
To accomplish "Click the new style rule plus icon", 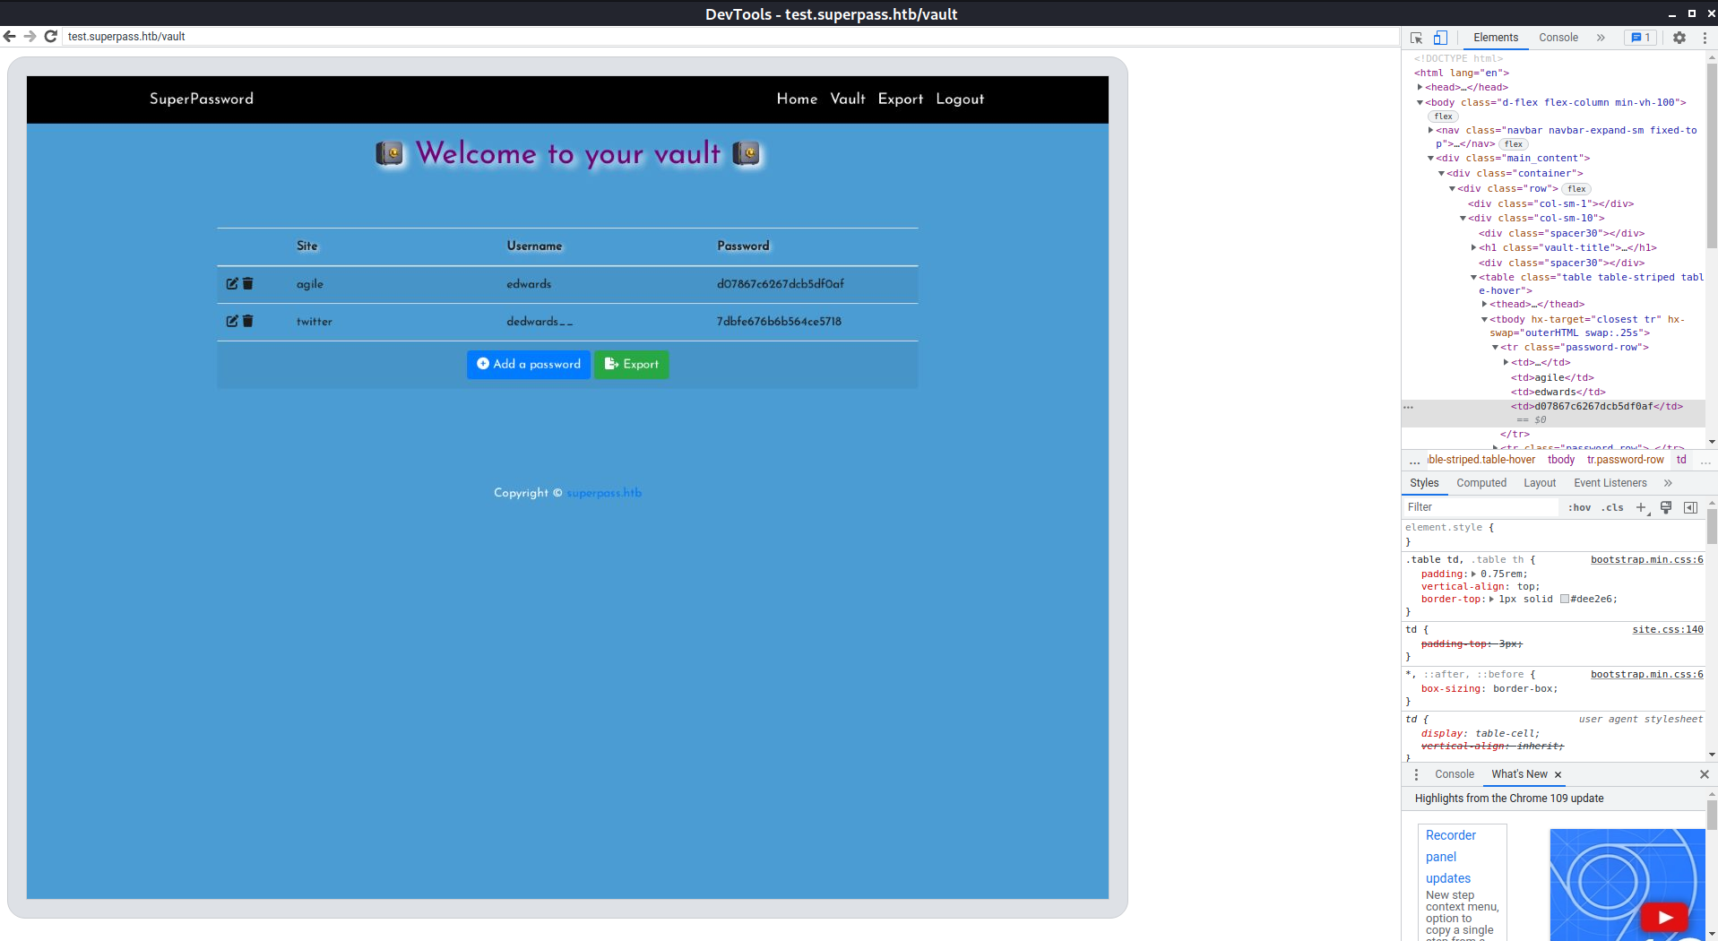I will click(x=1641, y=507).
